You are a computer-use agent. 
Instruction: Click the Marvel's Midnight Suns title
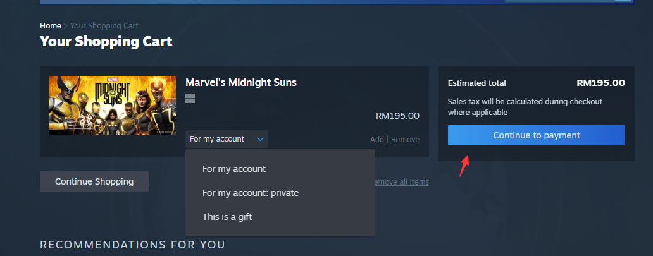pyautogui.click(x=240, y=82)
